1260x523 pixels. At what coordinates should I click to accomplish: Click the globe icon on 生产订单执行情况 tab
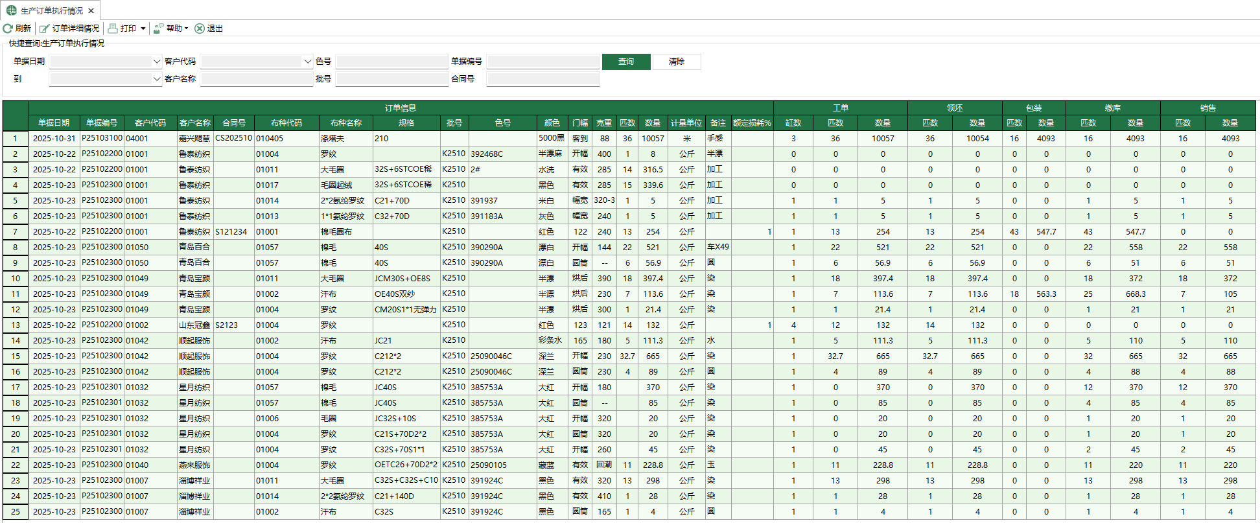11,10
